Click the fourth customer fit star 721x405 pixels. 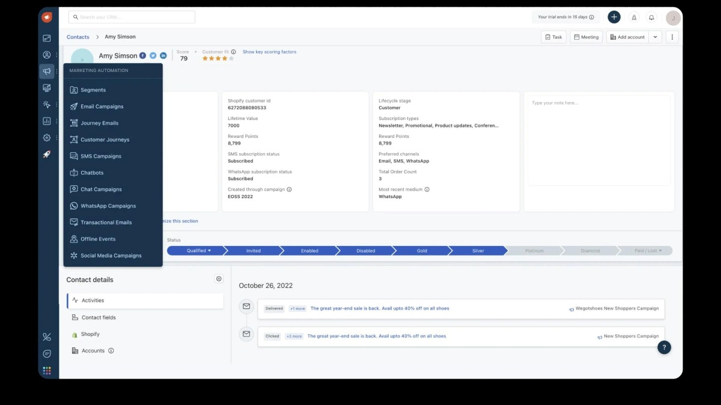pyautogui.click(x=225, y=59)
